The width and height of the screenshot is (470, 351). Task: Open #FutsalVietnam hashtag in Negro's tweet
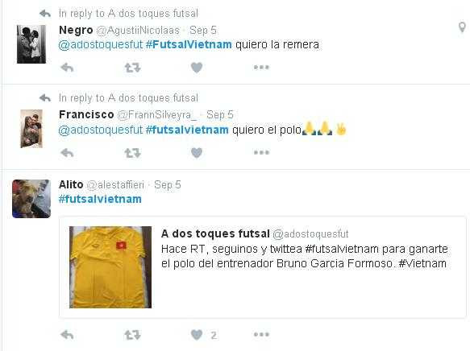(x=189, y=44)
